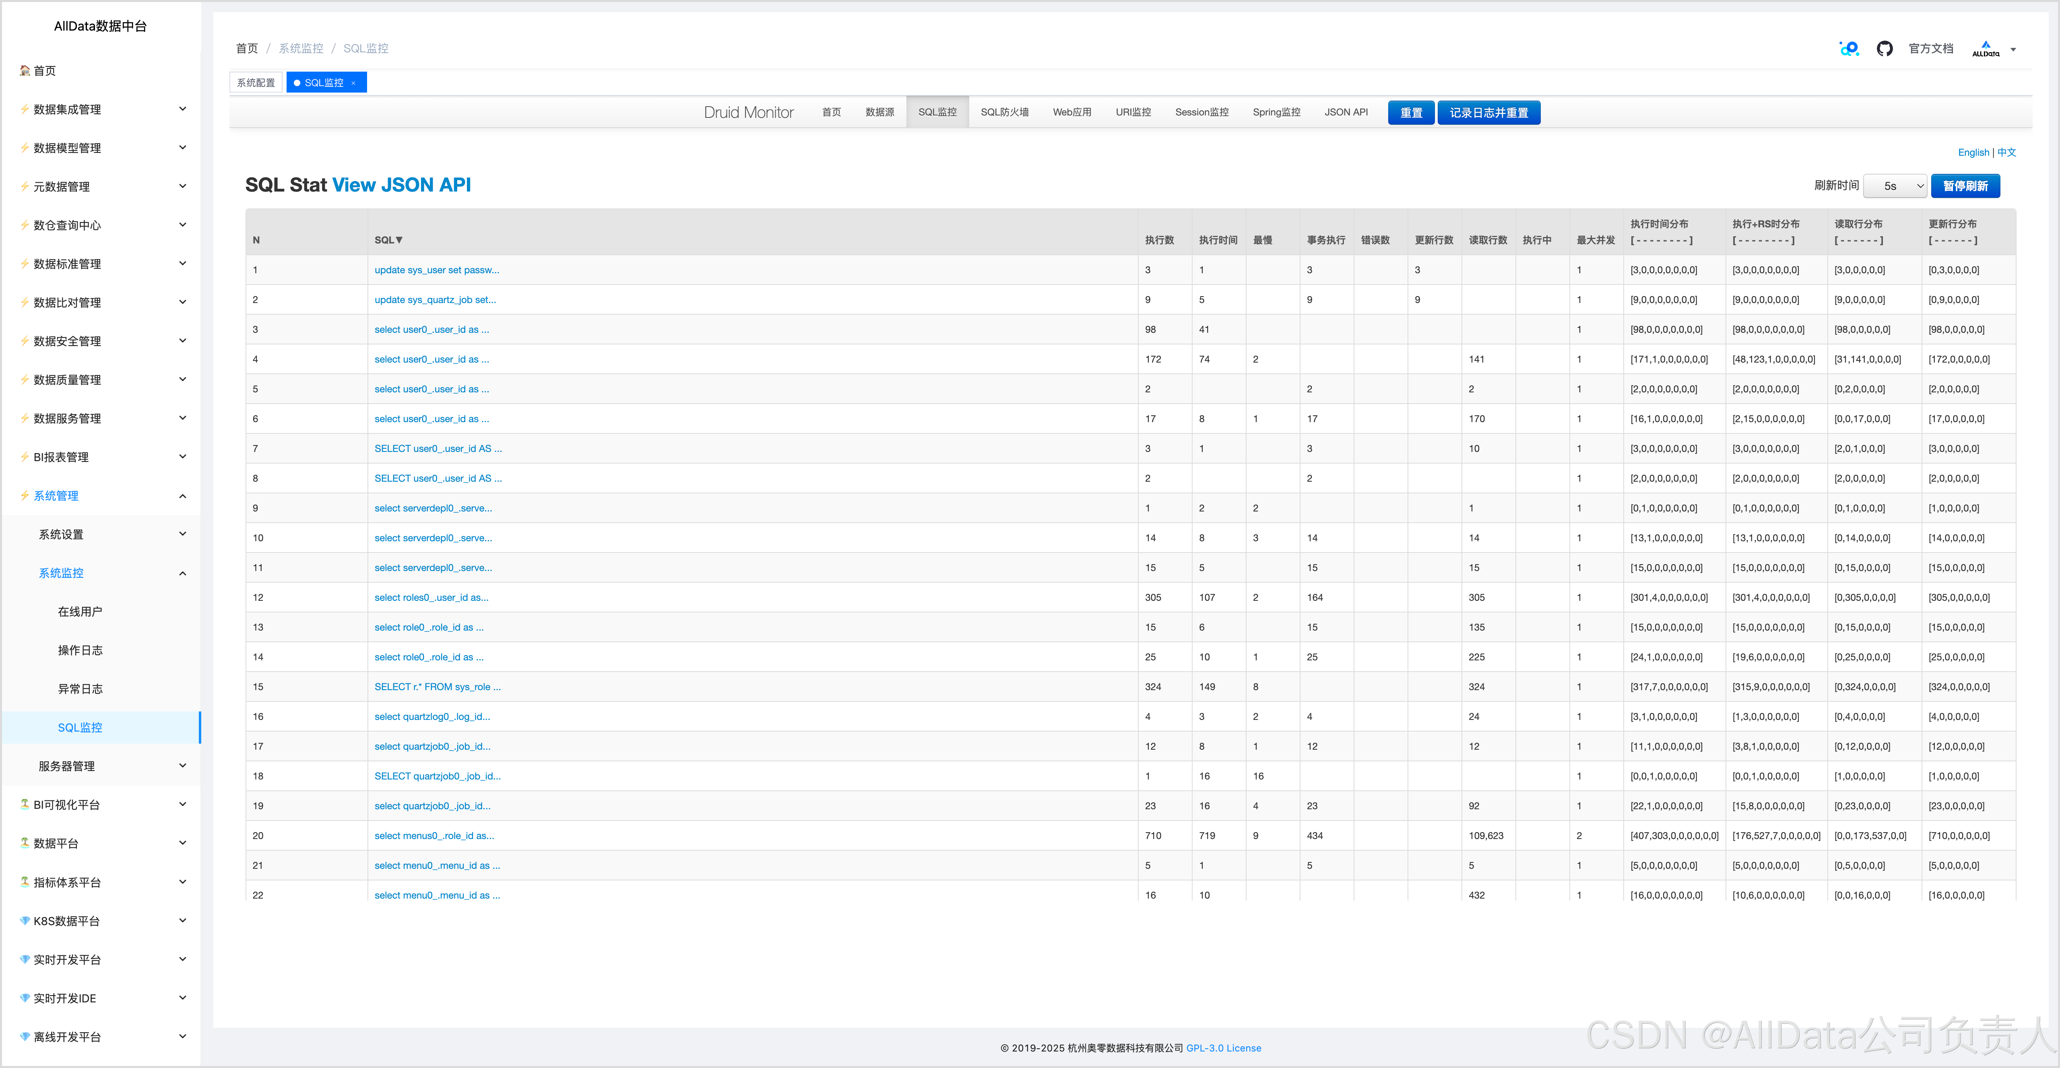Close the SQL监控 tab with its x
2060x1068 pixels.
tap(353, 83)
